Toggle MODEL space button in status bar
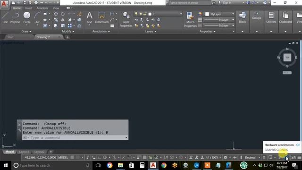This screenshot has width=302, height=170. coord(63,157)
